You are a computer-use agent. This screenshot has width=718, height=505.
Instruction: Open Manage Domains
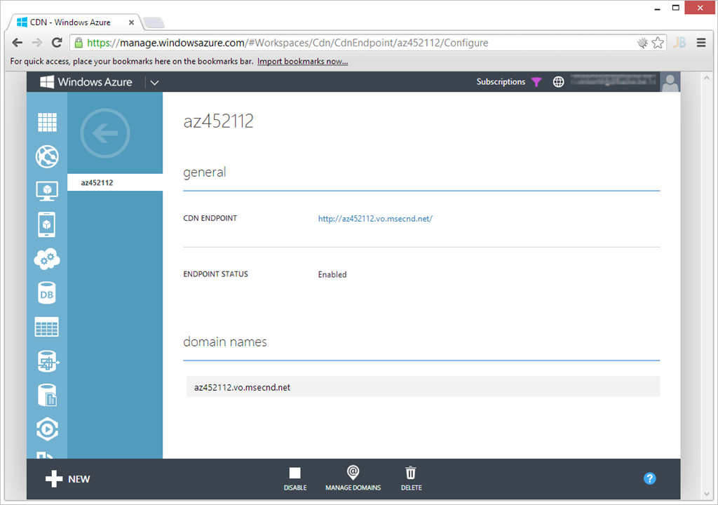coord(353,479)
